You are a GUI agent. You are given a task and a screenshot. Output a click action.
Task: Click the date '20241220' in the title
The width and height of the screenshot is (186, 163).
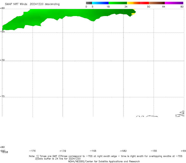point(36,4)
